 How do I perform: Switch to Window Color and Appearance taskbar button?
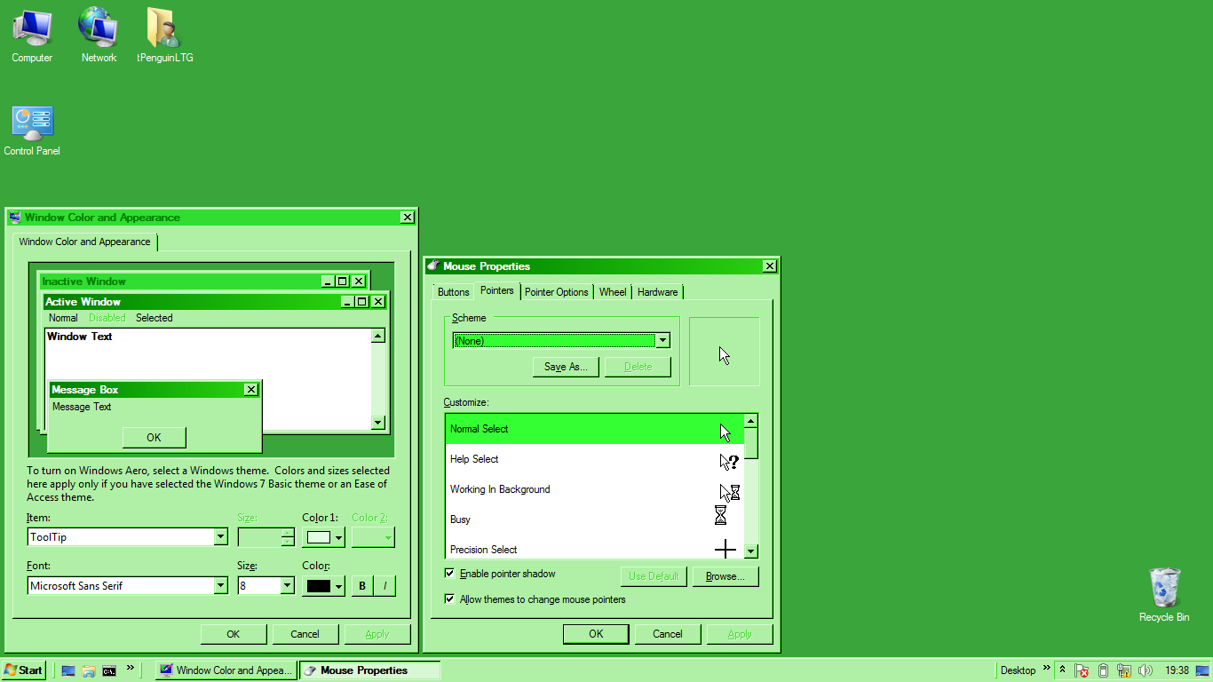pos(226,670)
